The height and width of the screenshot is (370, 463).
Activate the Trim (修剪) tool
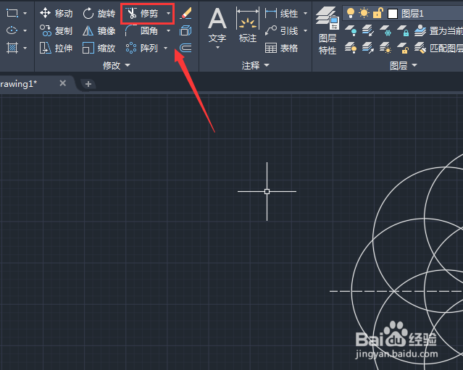tap(143, 13)
